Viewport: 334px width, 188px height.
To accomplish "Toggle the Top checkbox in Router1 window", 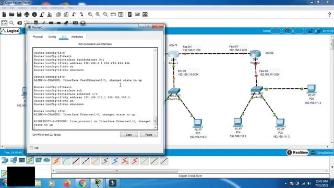I will [x=31, y=148].
